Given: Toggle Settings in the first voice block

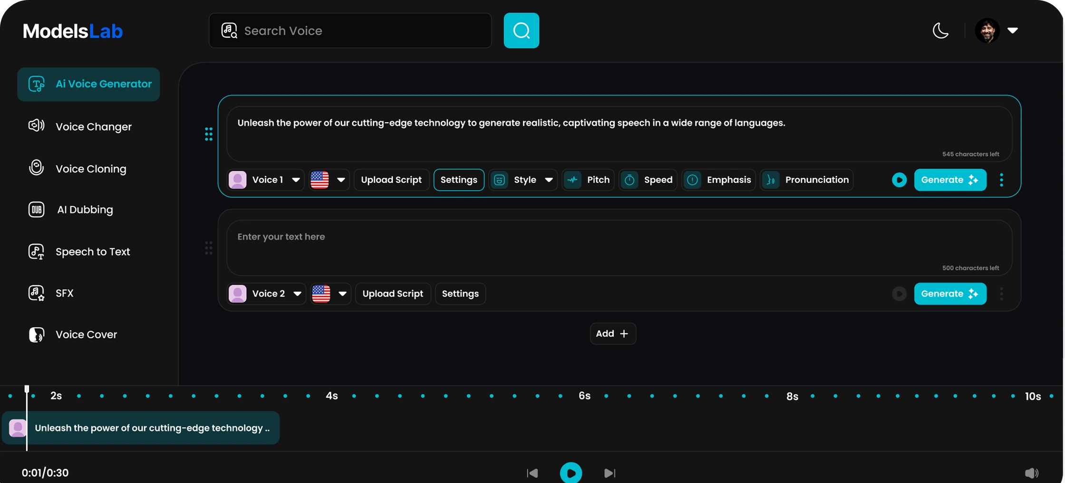Looking at the screenshot, I should tap(458, 180).
